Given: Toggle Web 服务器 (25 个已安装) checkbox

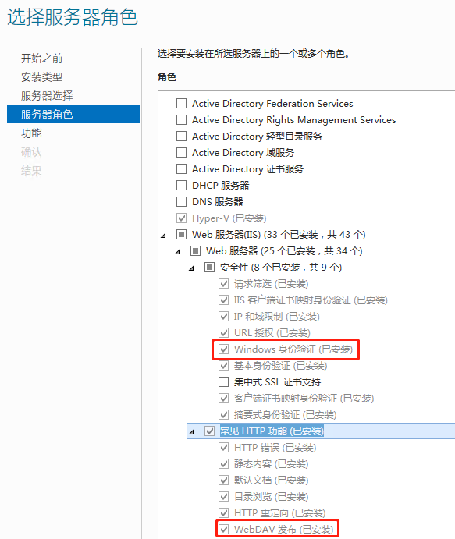Looking at the screenshot, I should [x=195, y=251].
